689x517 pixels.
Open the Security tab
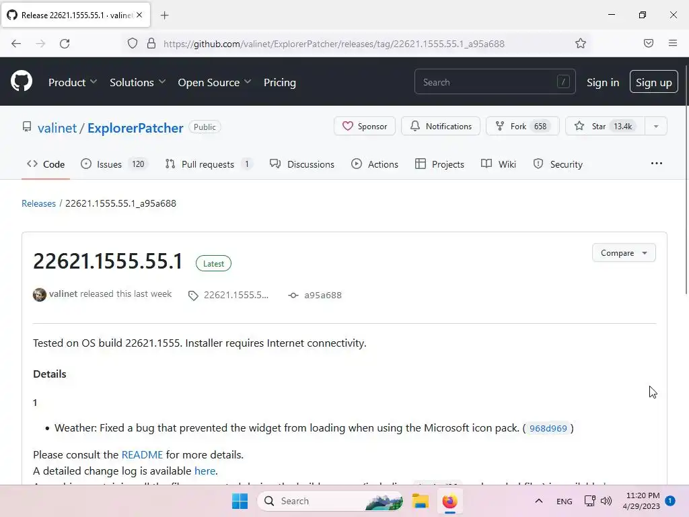[x=558, y=164]
